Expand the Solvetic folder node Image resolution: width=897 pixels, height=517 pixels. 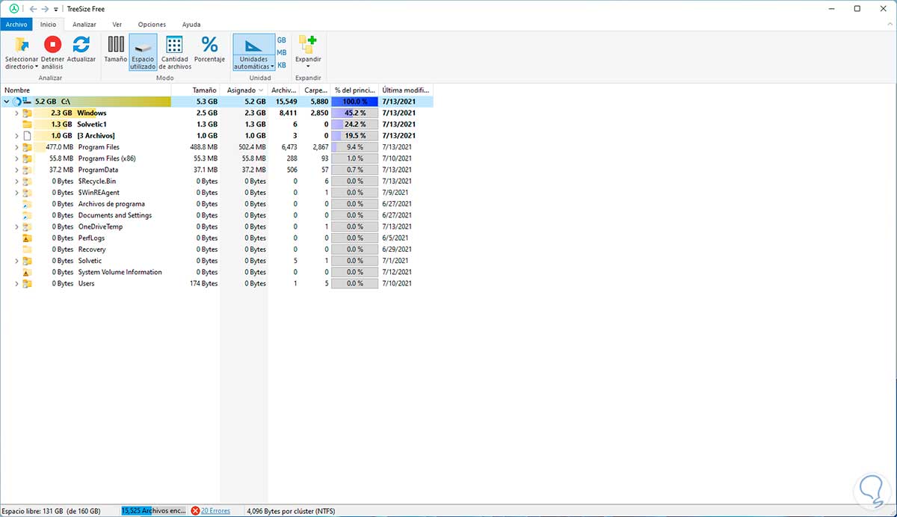pyautogui.click(x=17, y=261)
